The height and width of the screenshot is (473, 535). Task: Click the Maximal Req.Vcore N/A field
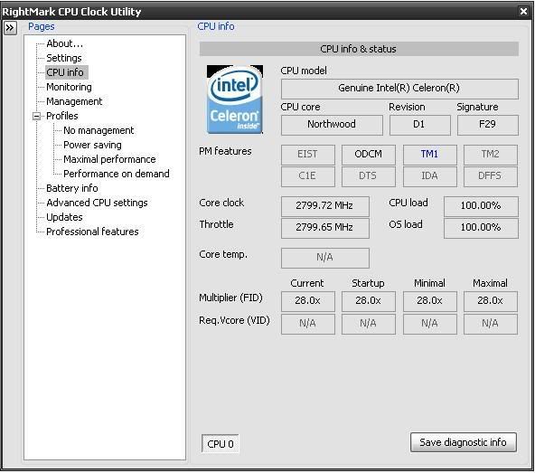491,324
